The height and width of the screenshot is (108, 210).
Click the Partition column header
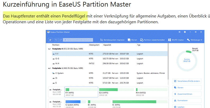pos(56,45)
